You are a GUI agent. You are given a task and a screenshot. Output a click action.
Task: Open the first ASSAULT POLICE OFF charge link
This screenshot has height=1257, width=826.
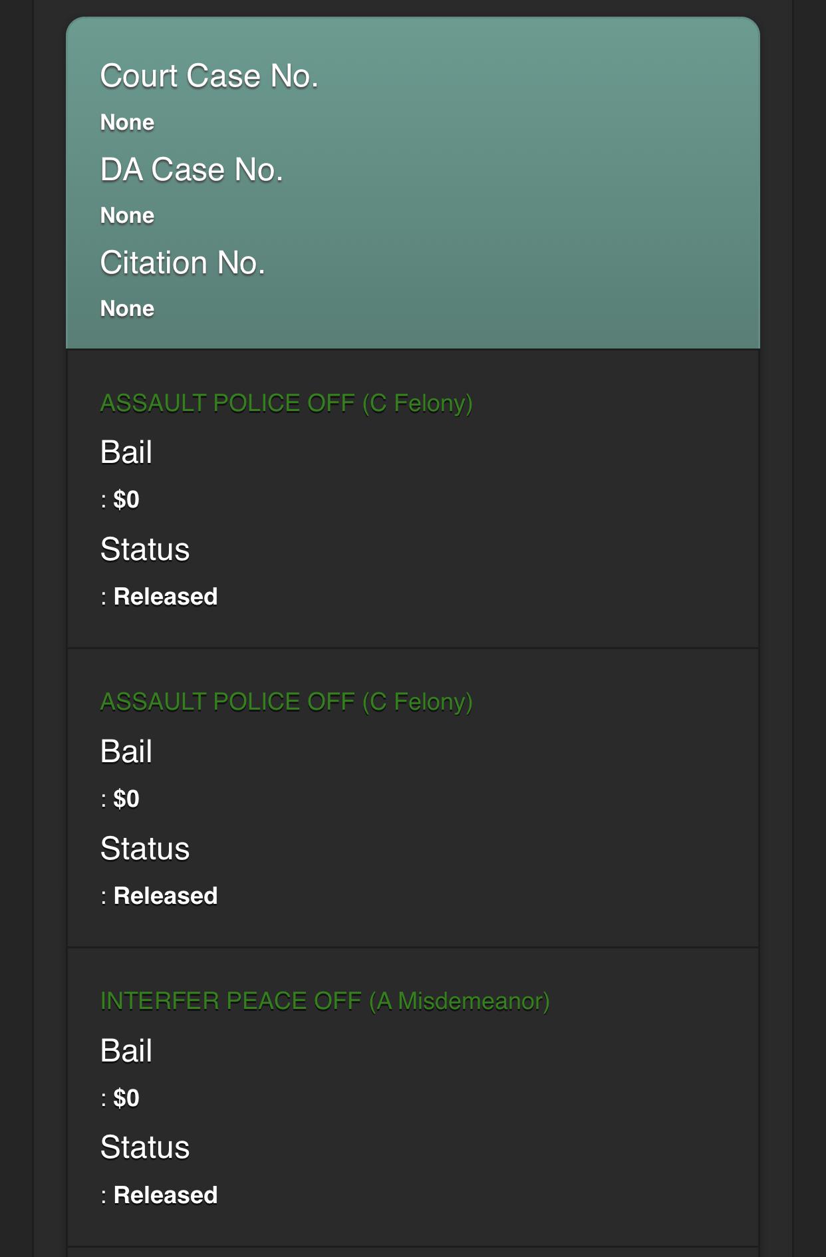[286, 403]
